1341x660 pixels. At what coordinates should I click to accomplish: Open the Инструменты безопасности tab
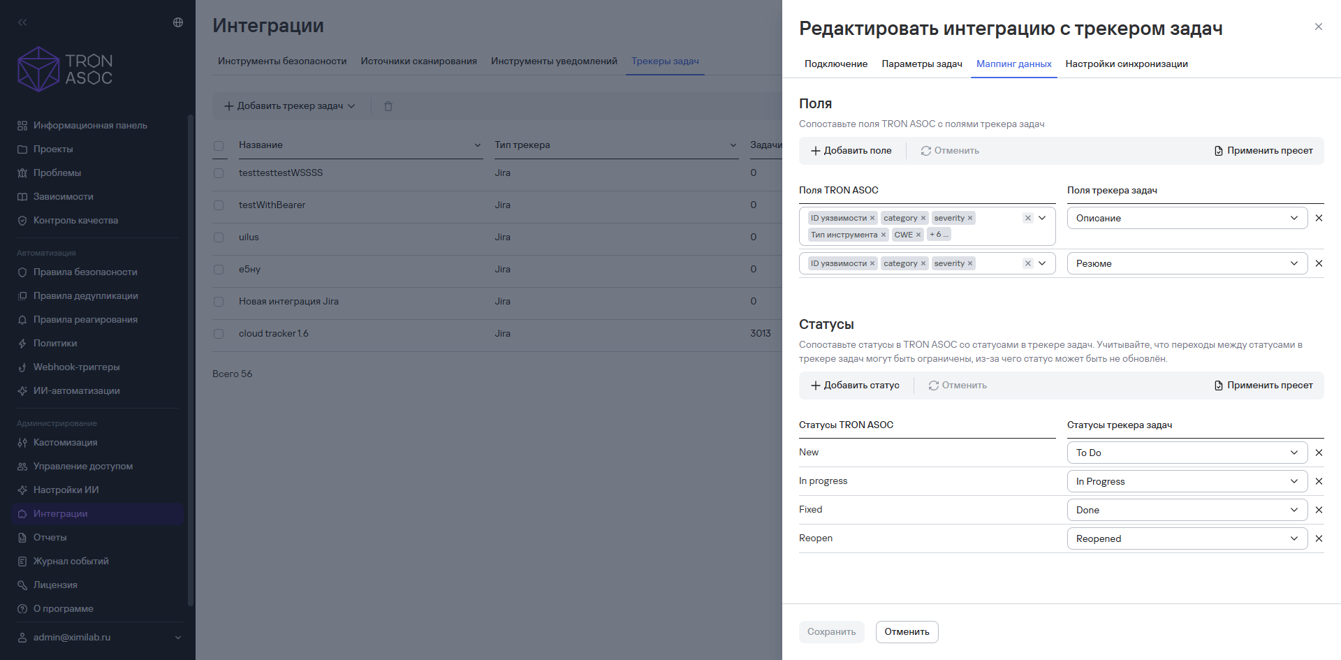[x=282, y=61]
